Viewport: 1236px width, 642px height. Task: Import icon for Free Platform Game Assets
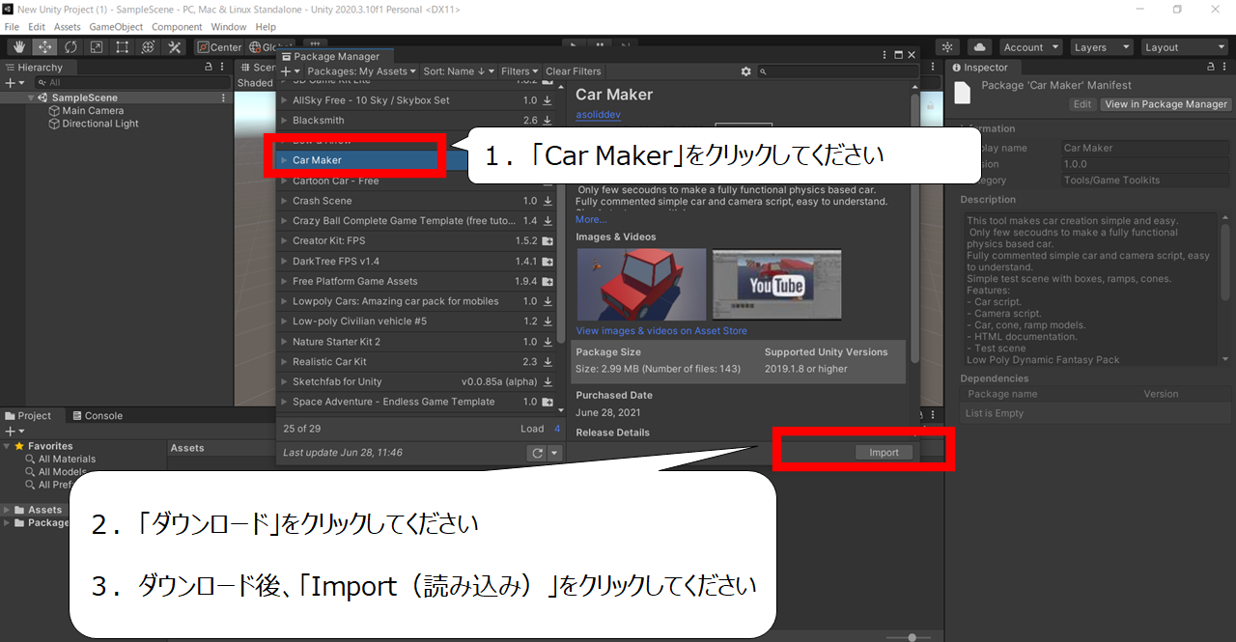548,282
